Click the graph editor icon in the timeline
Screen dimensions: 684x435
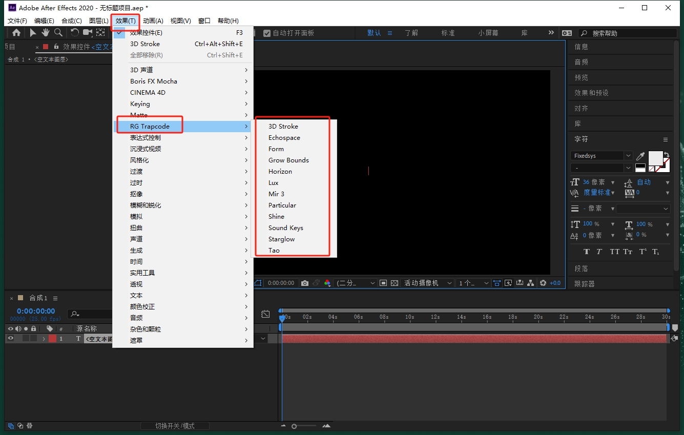265,314
